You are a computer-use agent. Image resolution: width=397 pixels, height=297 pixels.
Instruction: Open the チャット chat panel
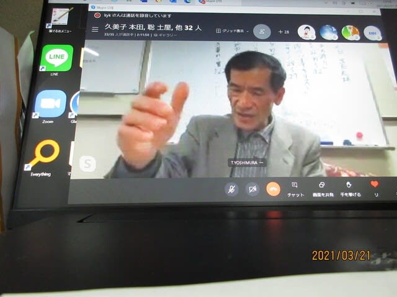(x=295, y=190)
